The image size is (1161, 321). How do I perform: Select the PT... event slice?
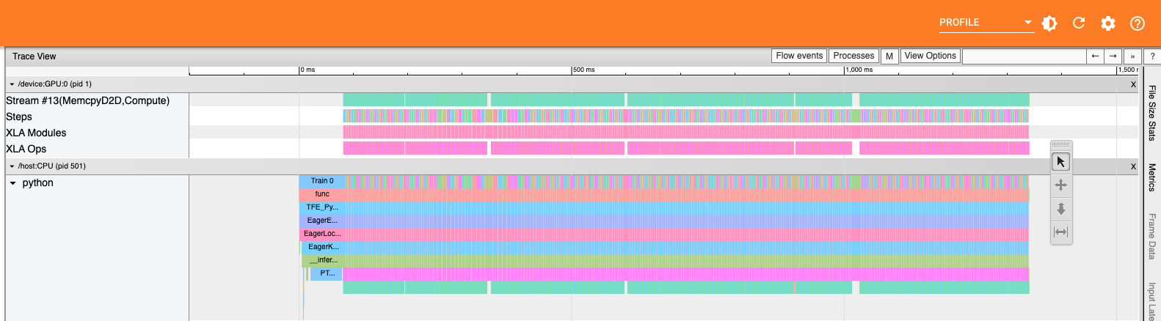tap(327, 273)
